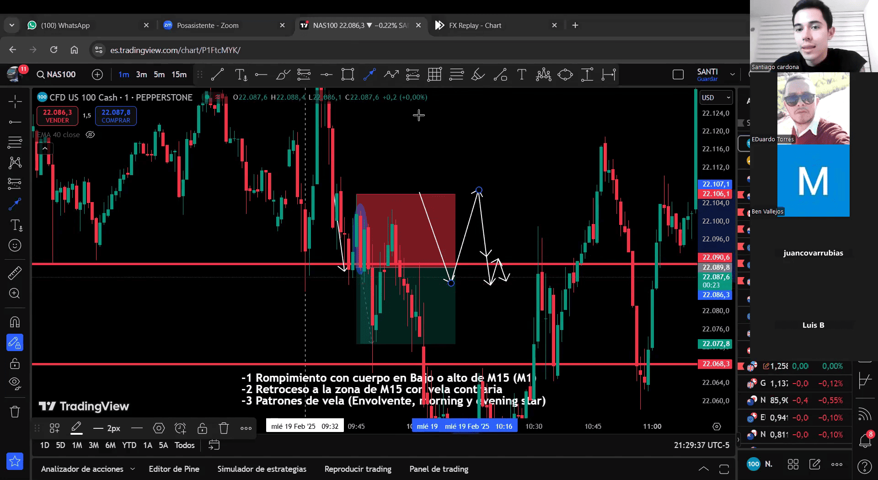Open the Editor de Pine tab
The image size is (878, 480).
pos(174,469)
